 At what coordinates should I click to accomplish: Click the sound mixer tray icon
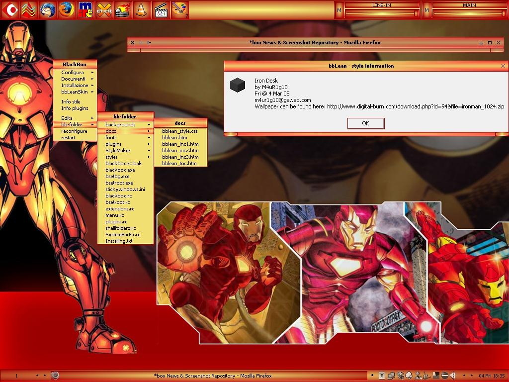pyautogui.click(x=401, y=376)
